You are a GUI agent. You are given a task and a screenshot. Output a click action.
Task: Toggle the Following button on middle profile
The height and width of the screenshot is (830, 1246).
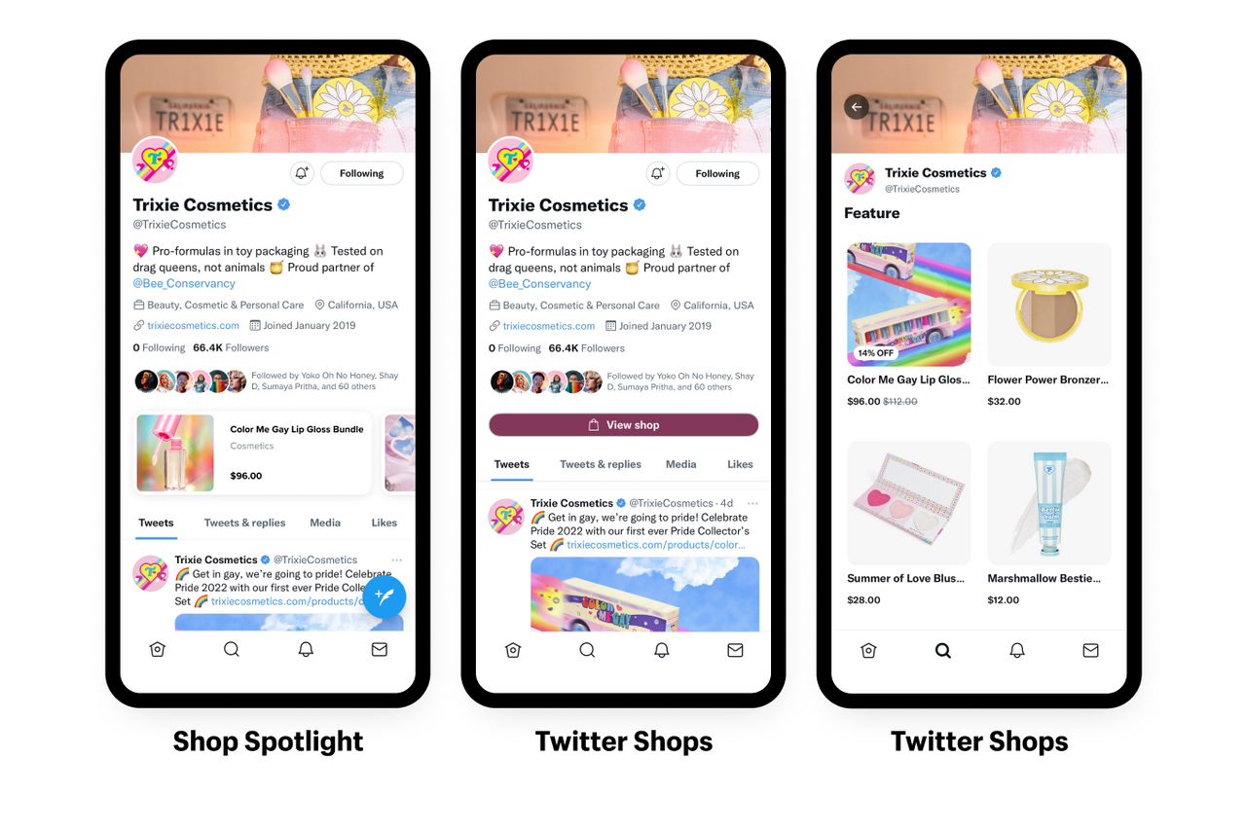click(717, 173)
